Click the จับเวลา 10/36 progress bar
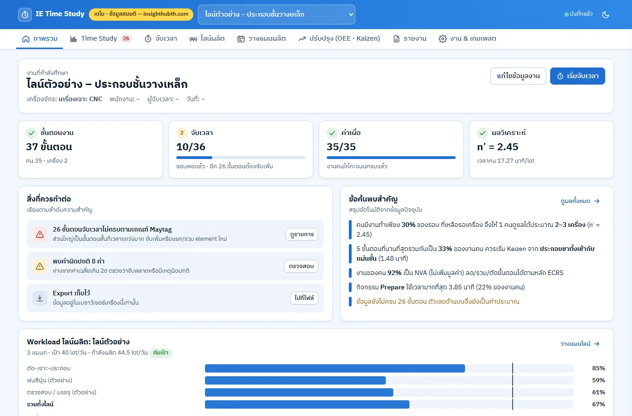 pos(241,158)
